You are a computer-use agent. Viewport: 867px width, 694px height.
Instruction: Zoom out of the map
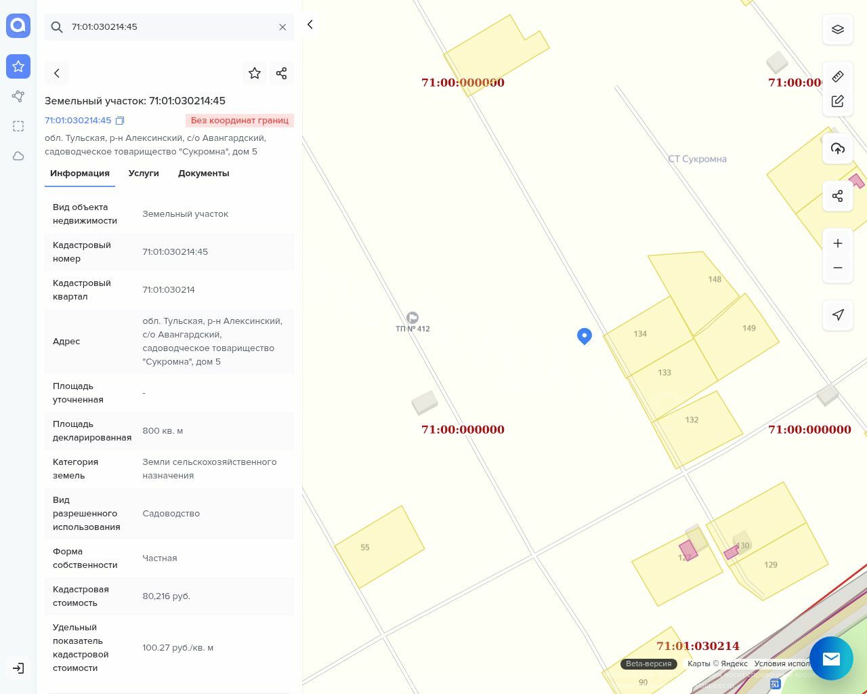(x=838, y=268)
